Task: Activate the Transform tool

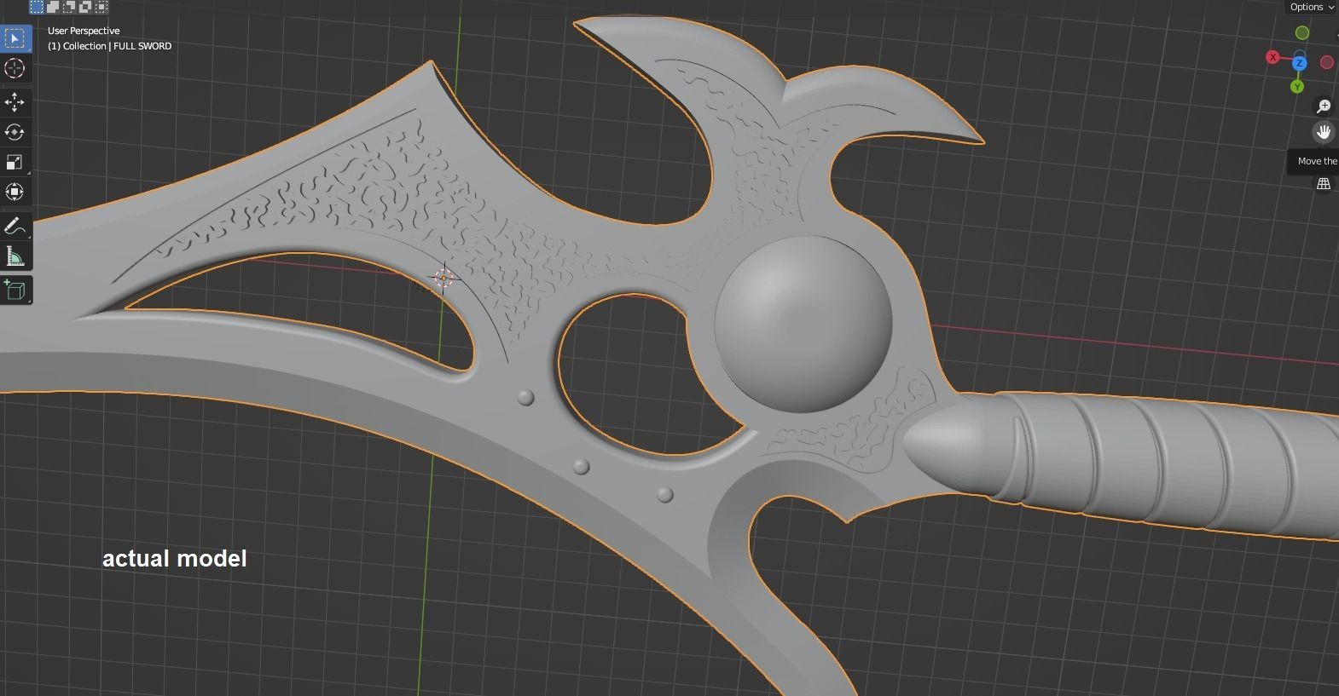Action: (x=14, y=192)
